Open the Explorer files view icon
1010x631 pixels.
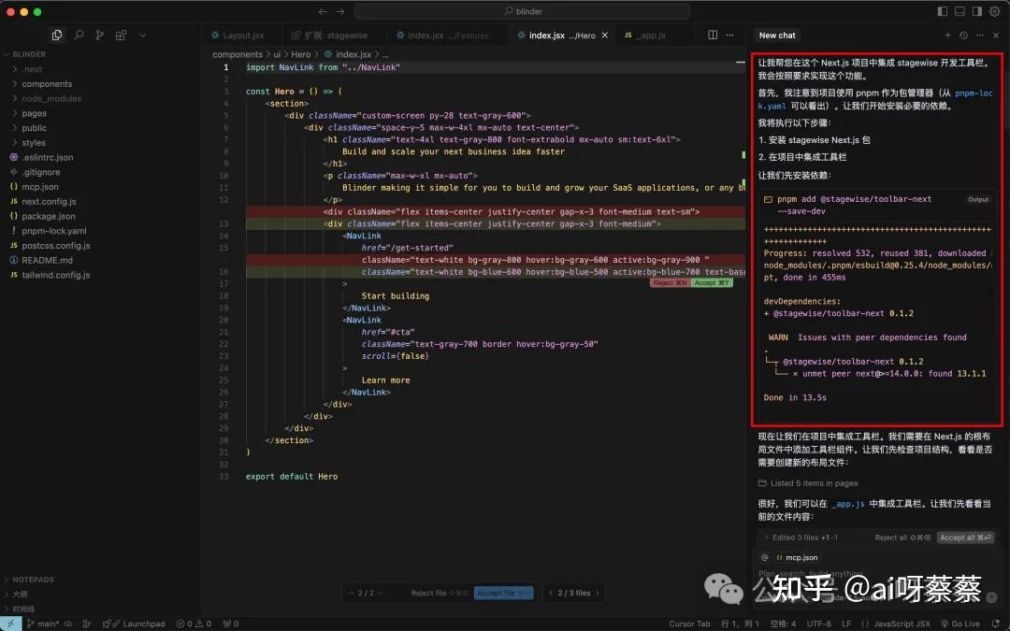click(57, 35)
